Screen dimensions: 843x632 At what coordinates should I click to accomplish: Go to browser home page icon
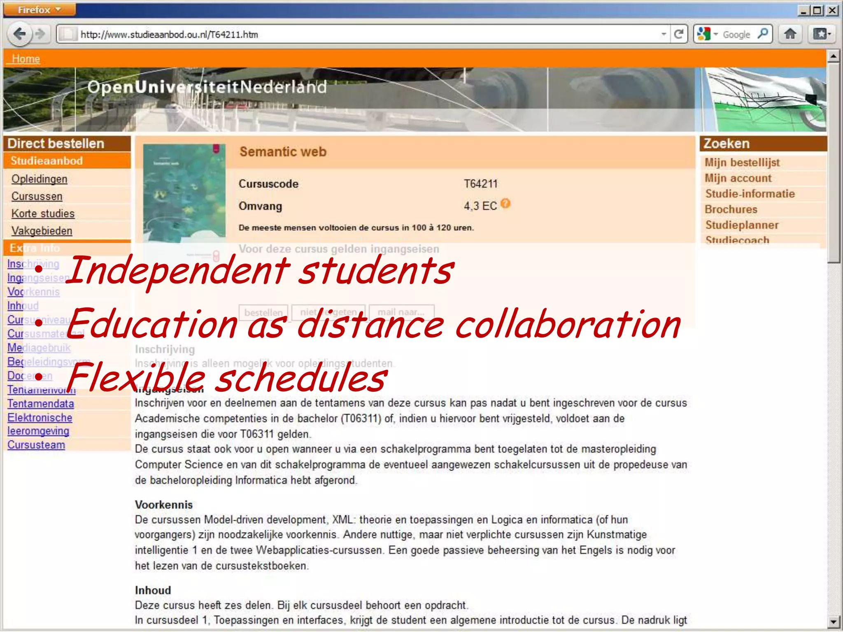click(790, 34)
